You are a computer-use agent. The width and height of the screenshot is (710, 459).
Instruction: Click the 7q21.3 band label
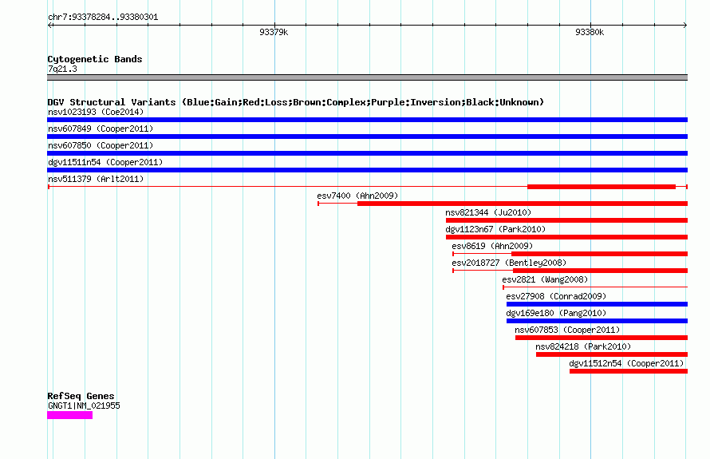click(x=62, y=69)
